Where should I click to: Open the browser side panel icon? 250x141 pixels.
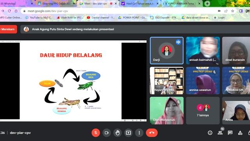coord(241,11)
